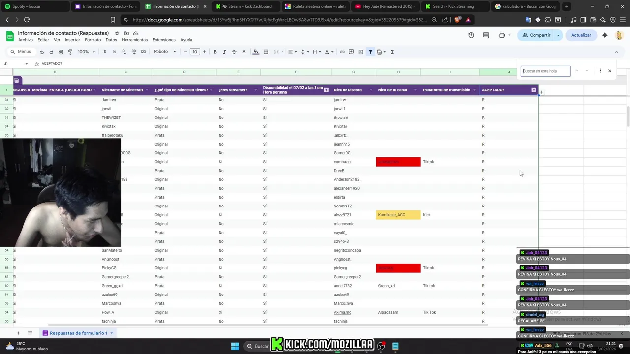Screen dimensions: 630x354
Task: Click the redo arrow in the toolbar
Action: click(51, 52)
